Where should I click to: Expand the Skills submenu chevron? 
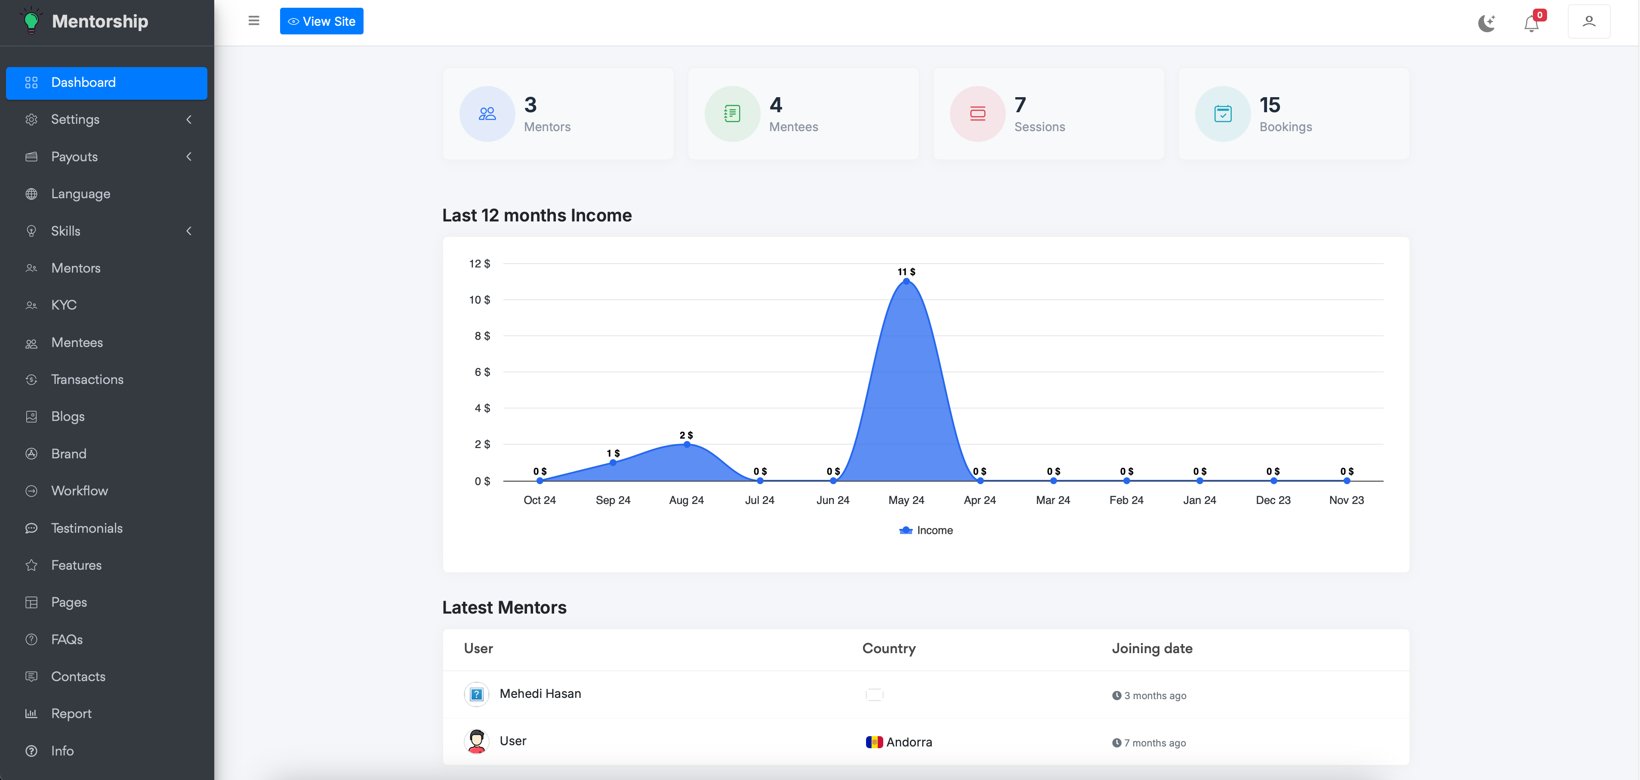(x=189, y=231)
